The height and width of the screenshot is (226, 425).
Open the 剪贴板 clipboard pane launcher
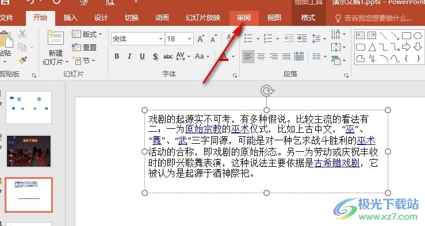pos(34,75)
